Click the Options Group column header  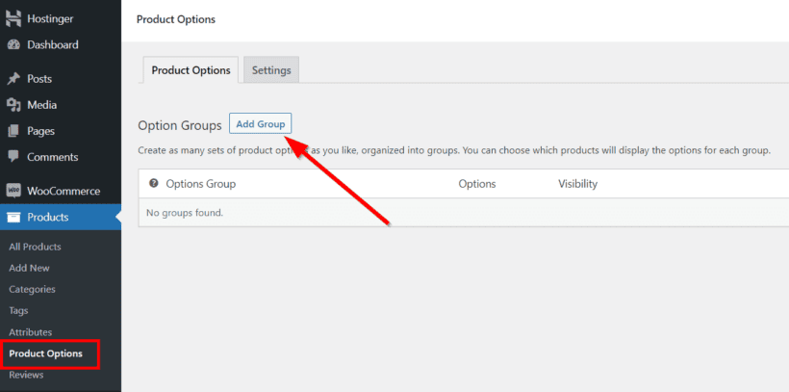(x=201, y=184)
